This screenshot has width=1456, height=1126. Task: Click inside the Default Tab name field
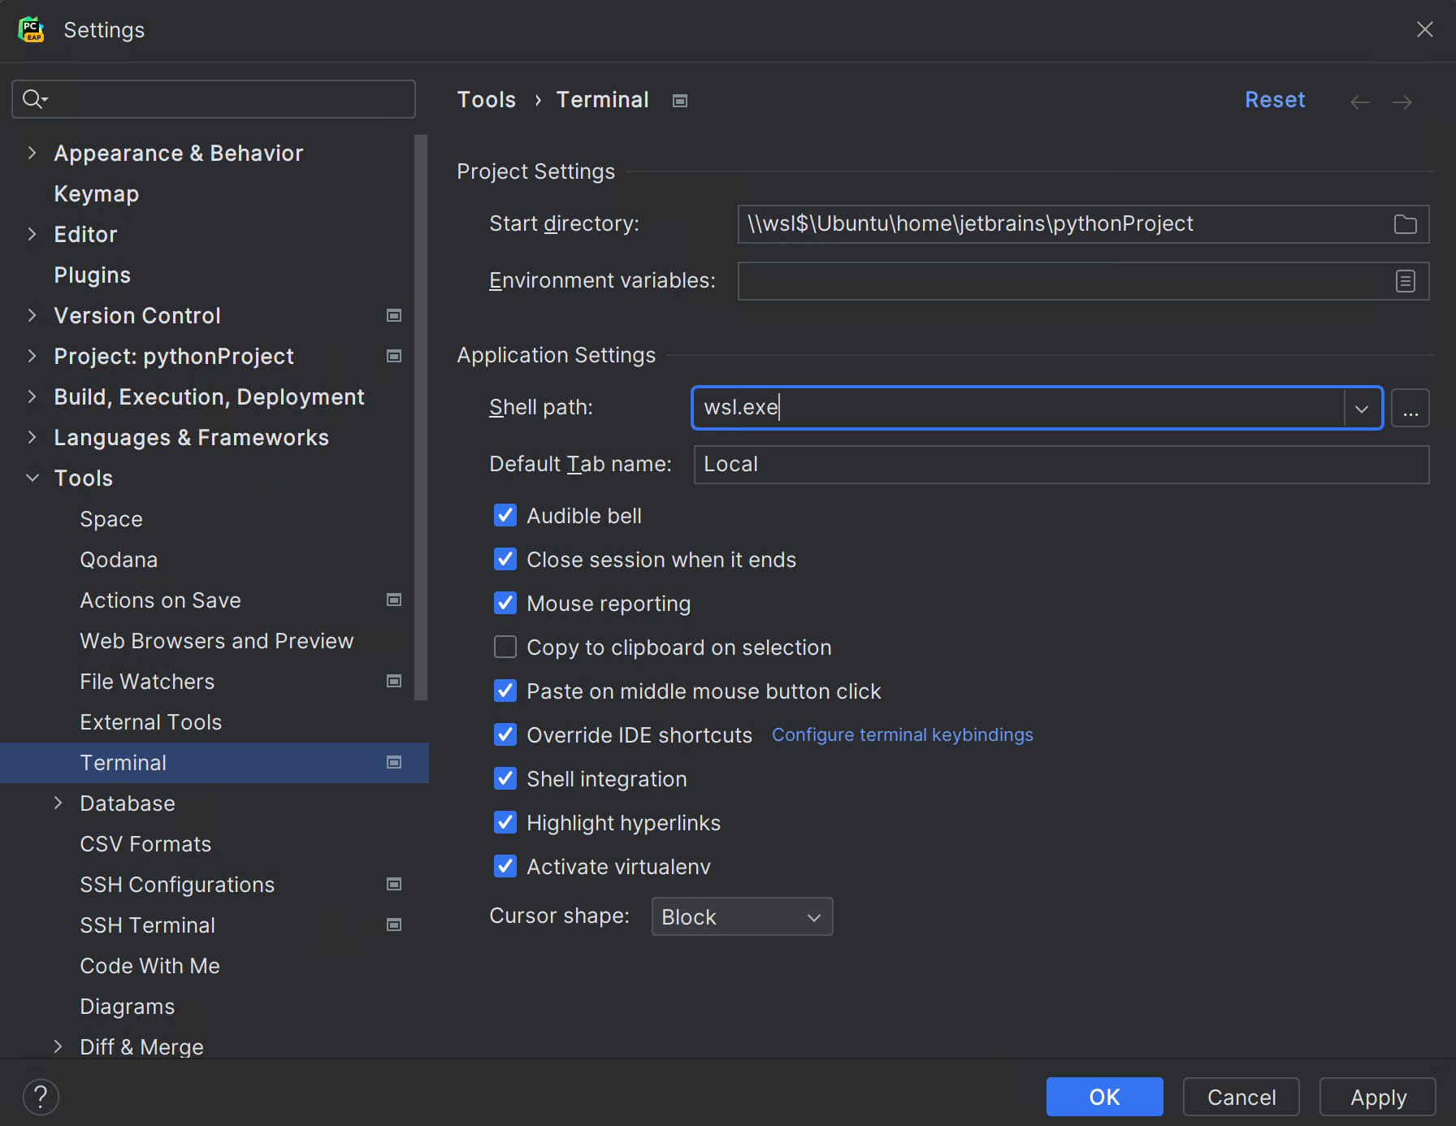pyautogui.click(x=894, y=464)
